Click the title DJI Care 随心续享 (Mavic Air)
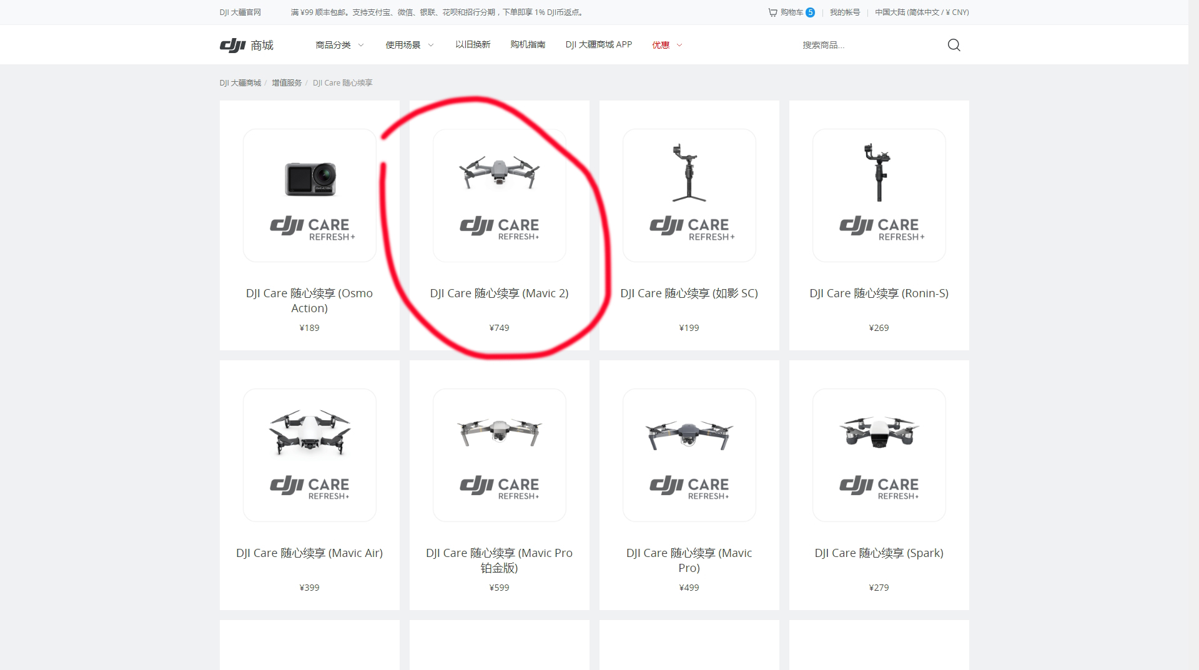The image size is (1199, 670). coord(310,553)
